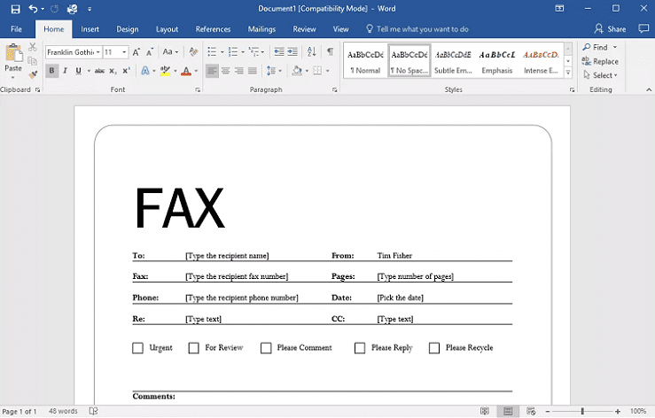Decrease font size with Shrink Font

[x=150, y=52]
